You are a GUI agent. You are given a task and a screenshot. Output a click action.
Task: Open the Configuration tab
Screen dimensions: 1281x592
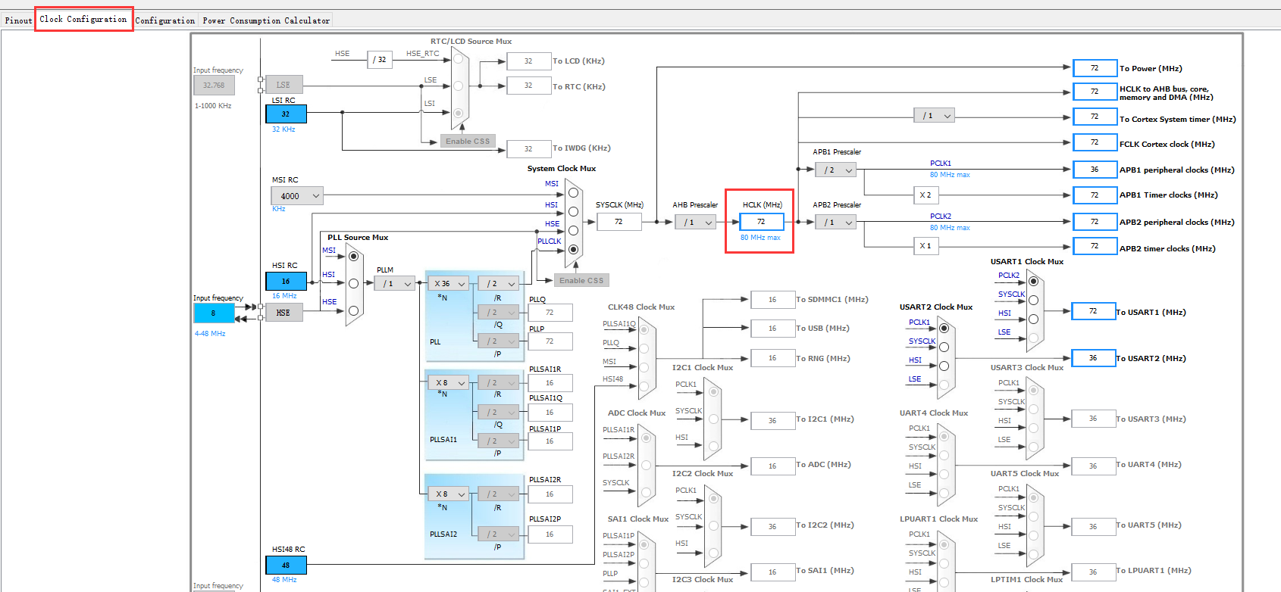165,20
